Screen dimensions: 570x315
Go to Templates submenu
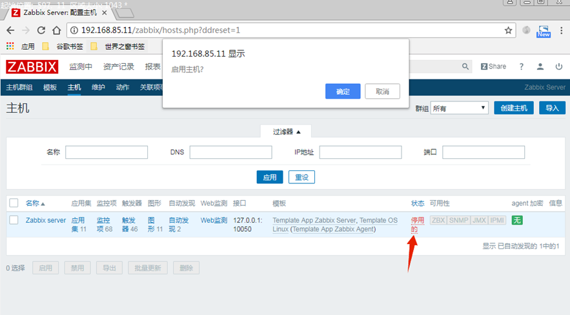(50, 87)
